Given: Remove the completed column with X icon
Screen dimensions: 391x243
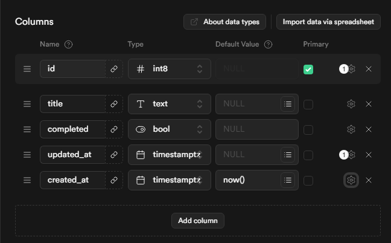Looking at the screenshot, I should 369,129.
